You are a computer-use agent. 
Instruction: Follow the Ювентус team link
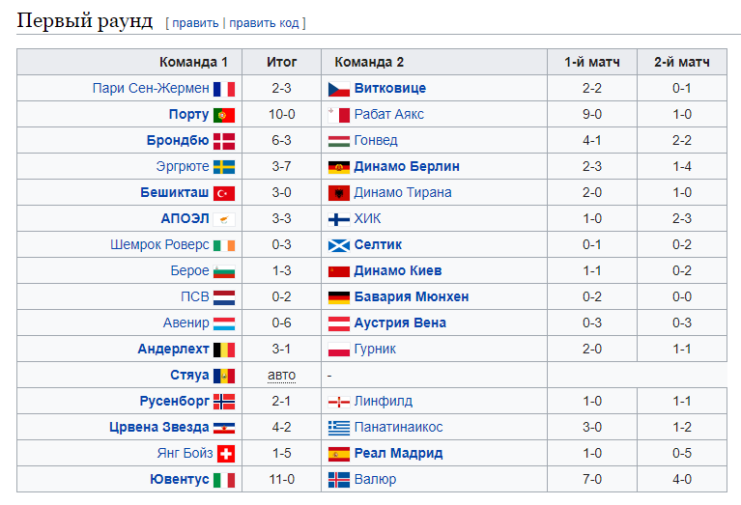tap(179, 480)
